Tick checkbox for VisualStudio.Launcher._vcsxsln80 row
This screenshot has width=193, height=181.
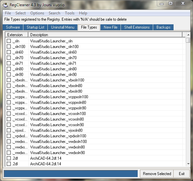point(9,119)
